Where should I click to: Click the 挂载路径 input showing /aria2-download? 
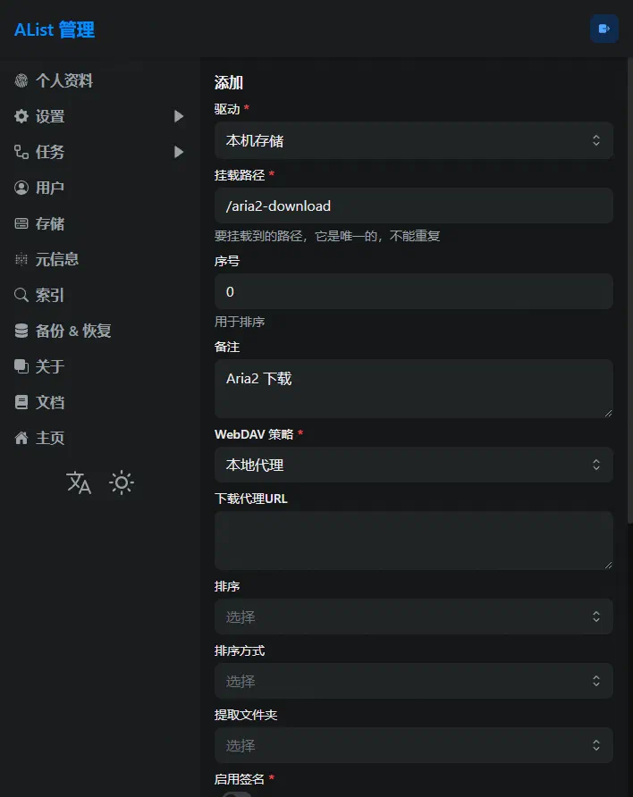click(413, 206)
